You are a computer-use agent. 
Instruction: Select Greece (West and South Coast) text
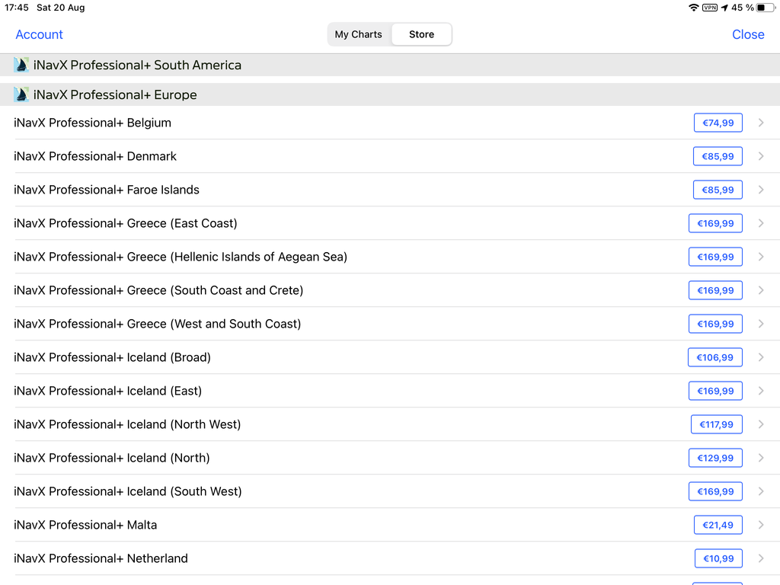tap(214, 324)
